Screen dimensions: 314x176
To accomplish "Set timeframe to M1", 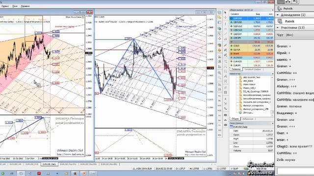I will point(219,96).
